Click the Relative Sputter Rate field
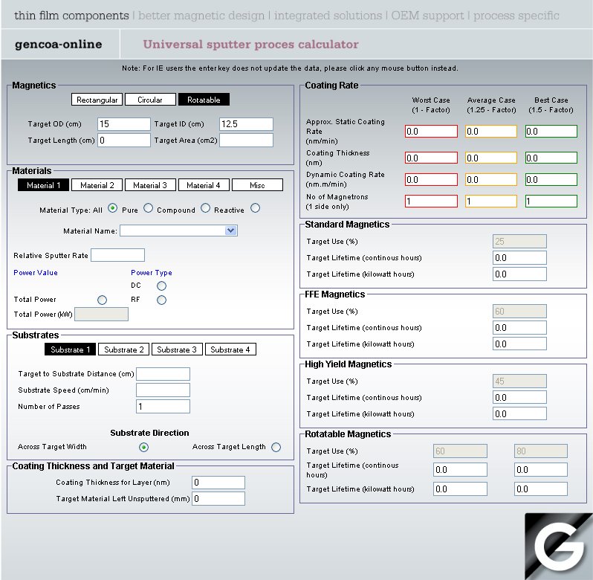Image resolution: width=593 pixels, height=580 pixels. [117, 255]
